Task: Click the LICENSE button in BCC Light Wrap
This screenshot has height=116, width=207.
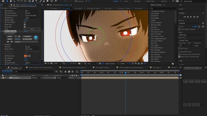Action: [x=27, y=36]
